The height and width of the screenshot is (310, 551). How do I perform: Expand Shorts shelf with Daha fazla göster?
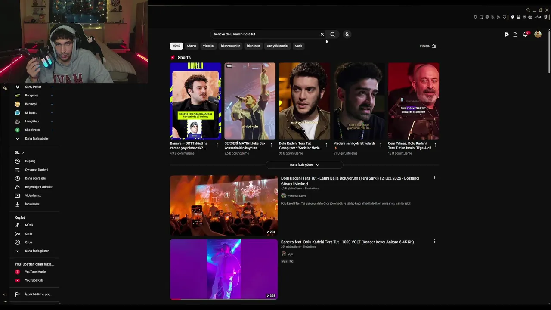coord(304,165)
